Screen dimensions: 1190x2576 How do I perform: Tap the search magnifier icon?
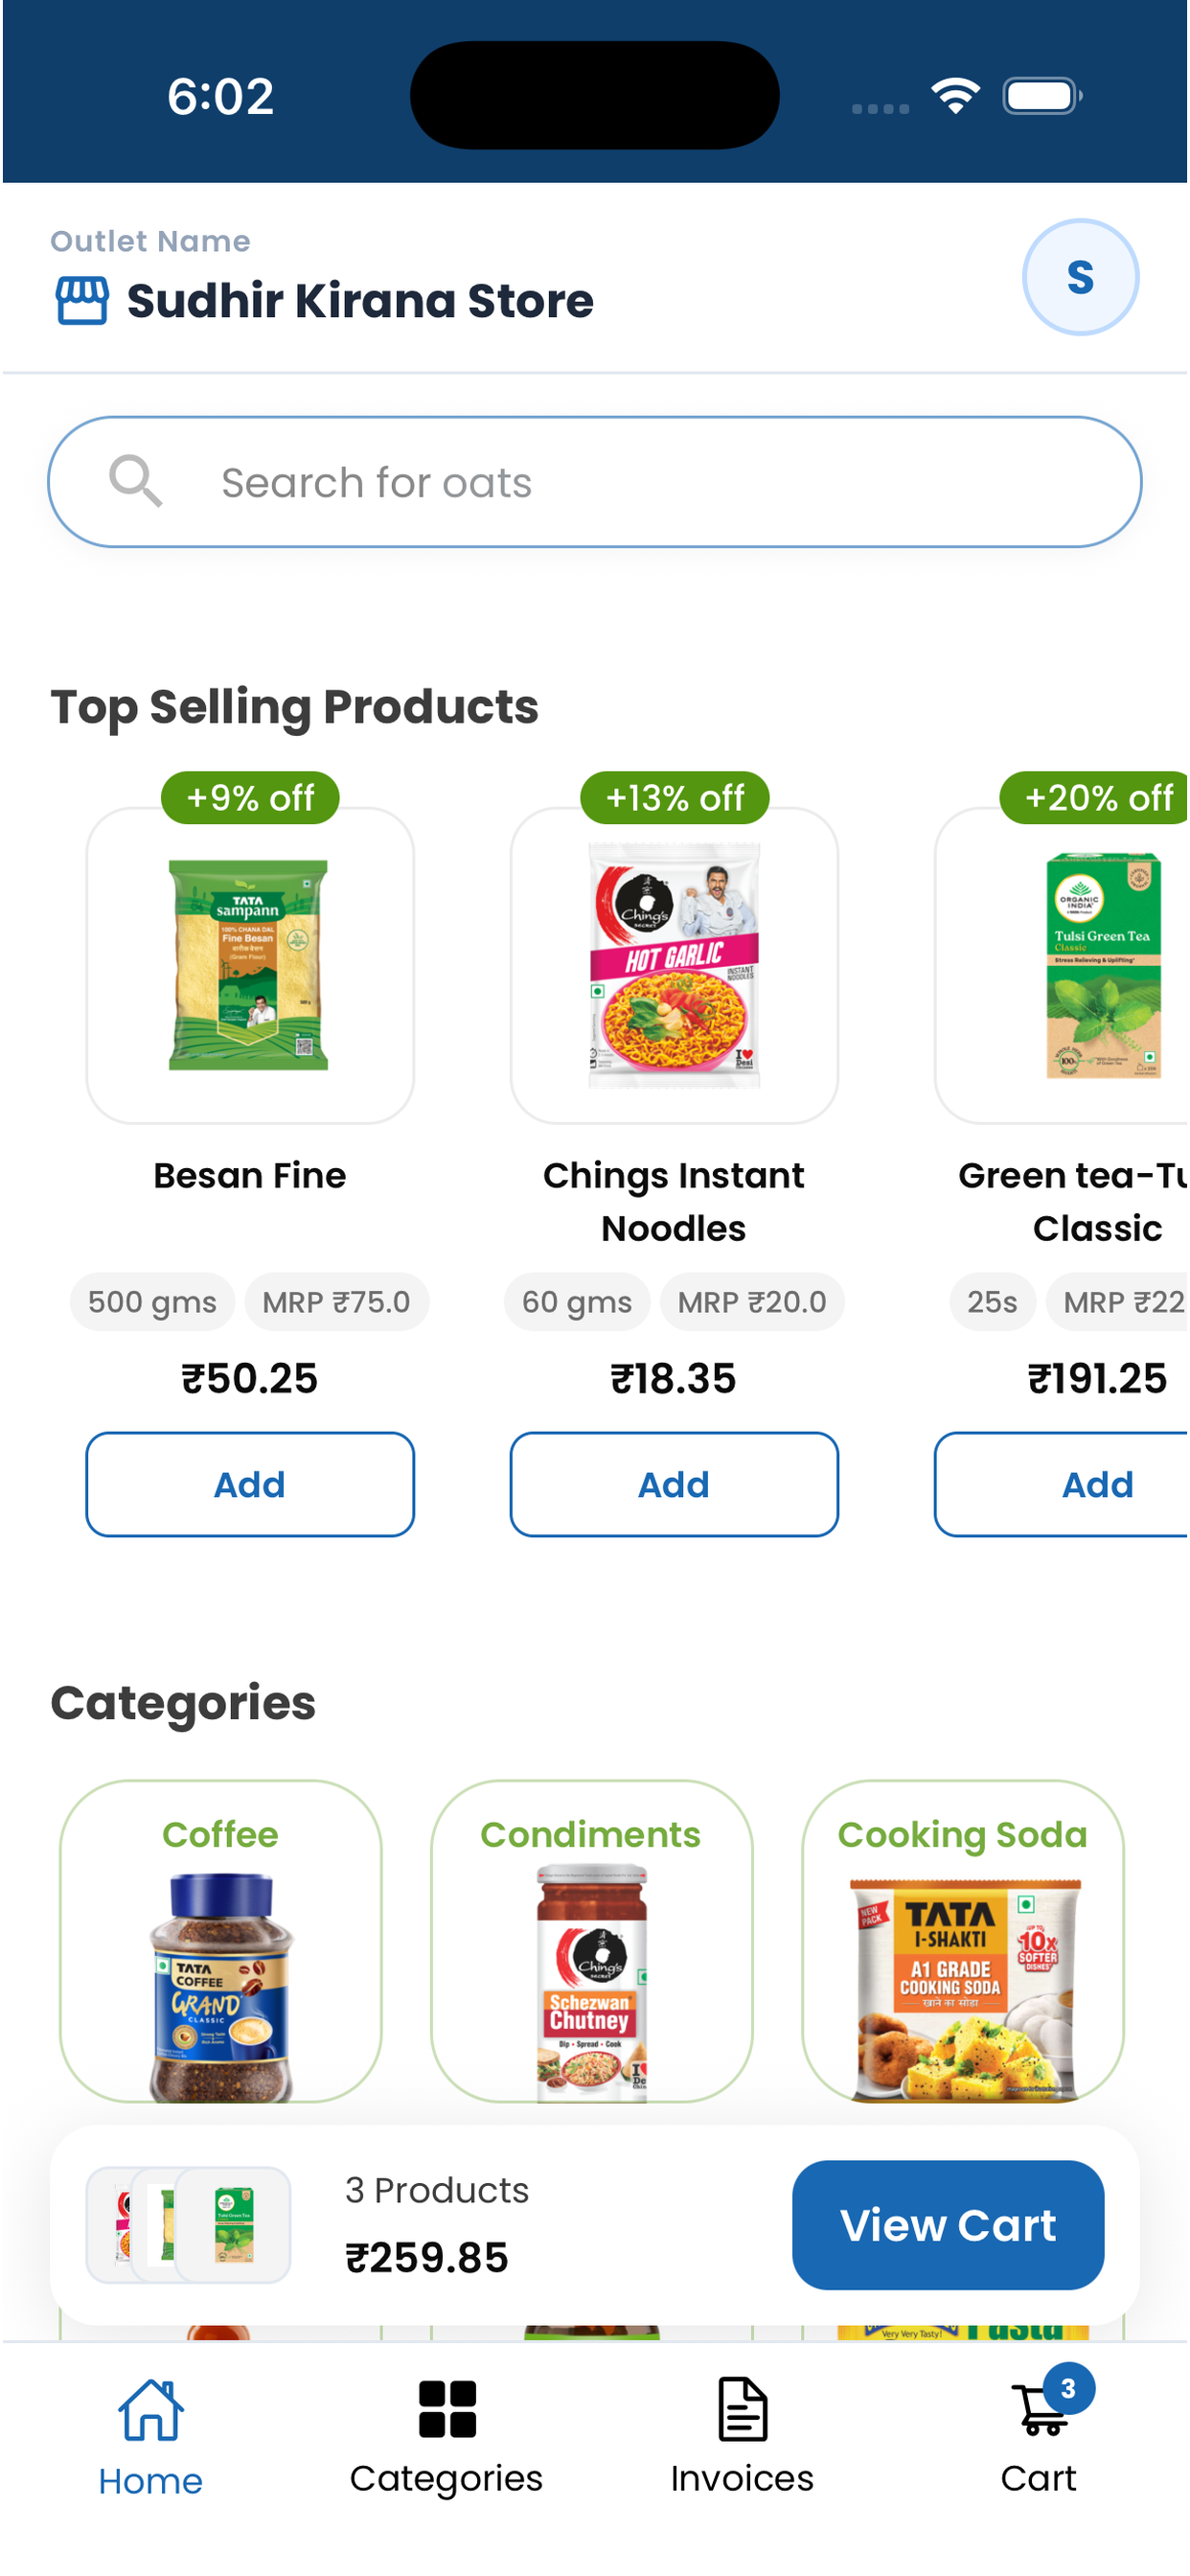pyautogui.click(x=135, y=482)
